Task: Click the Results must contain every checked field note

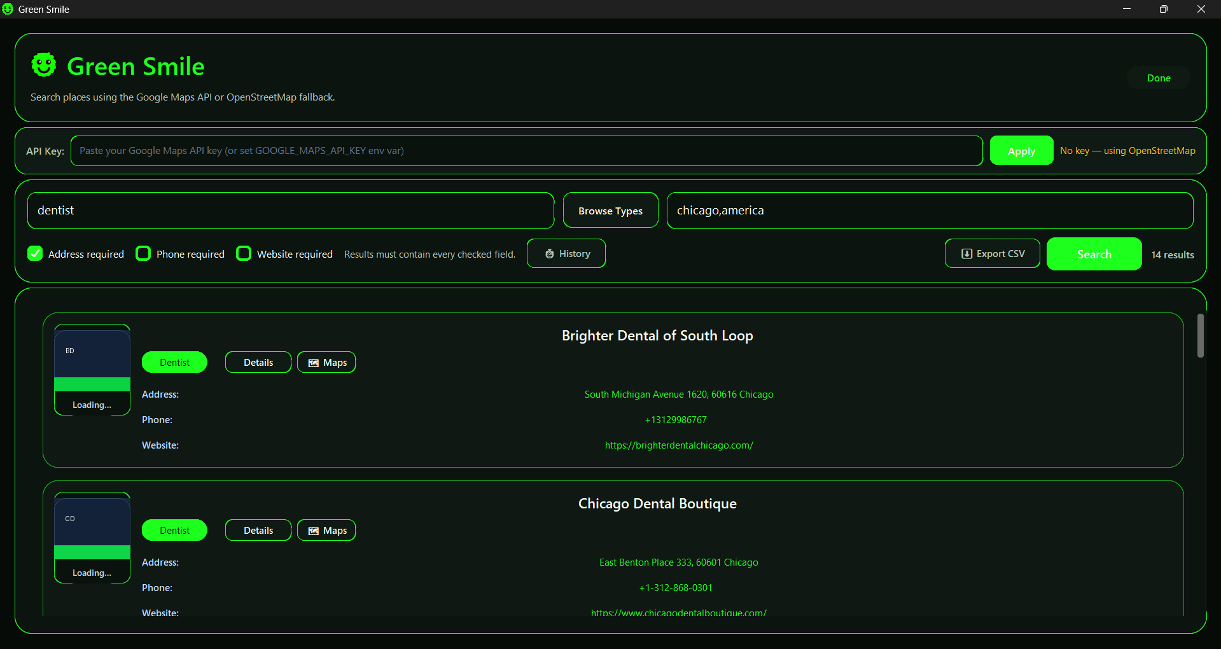Action: click(429, 254)
